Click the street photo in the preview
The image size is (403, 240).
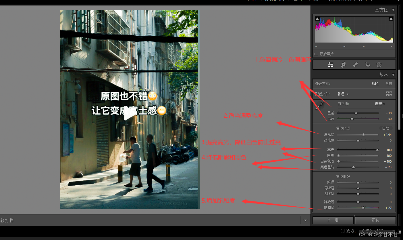click(130, 110)
